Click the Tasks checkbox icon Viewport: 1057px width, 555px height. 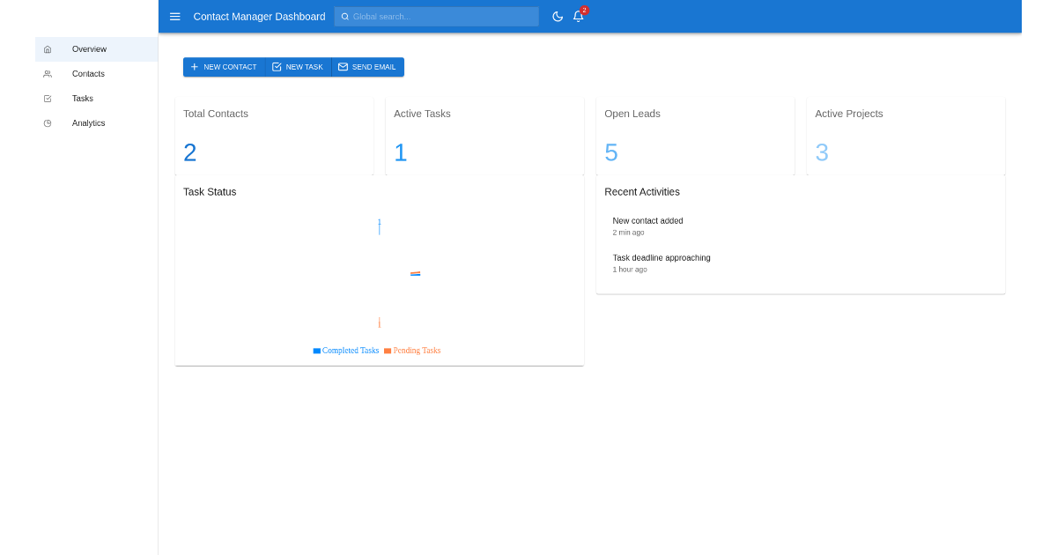point(48,99)
